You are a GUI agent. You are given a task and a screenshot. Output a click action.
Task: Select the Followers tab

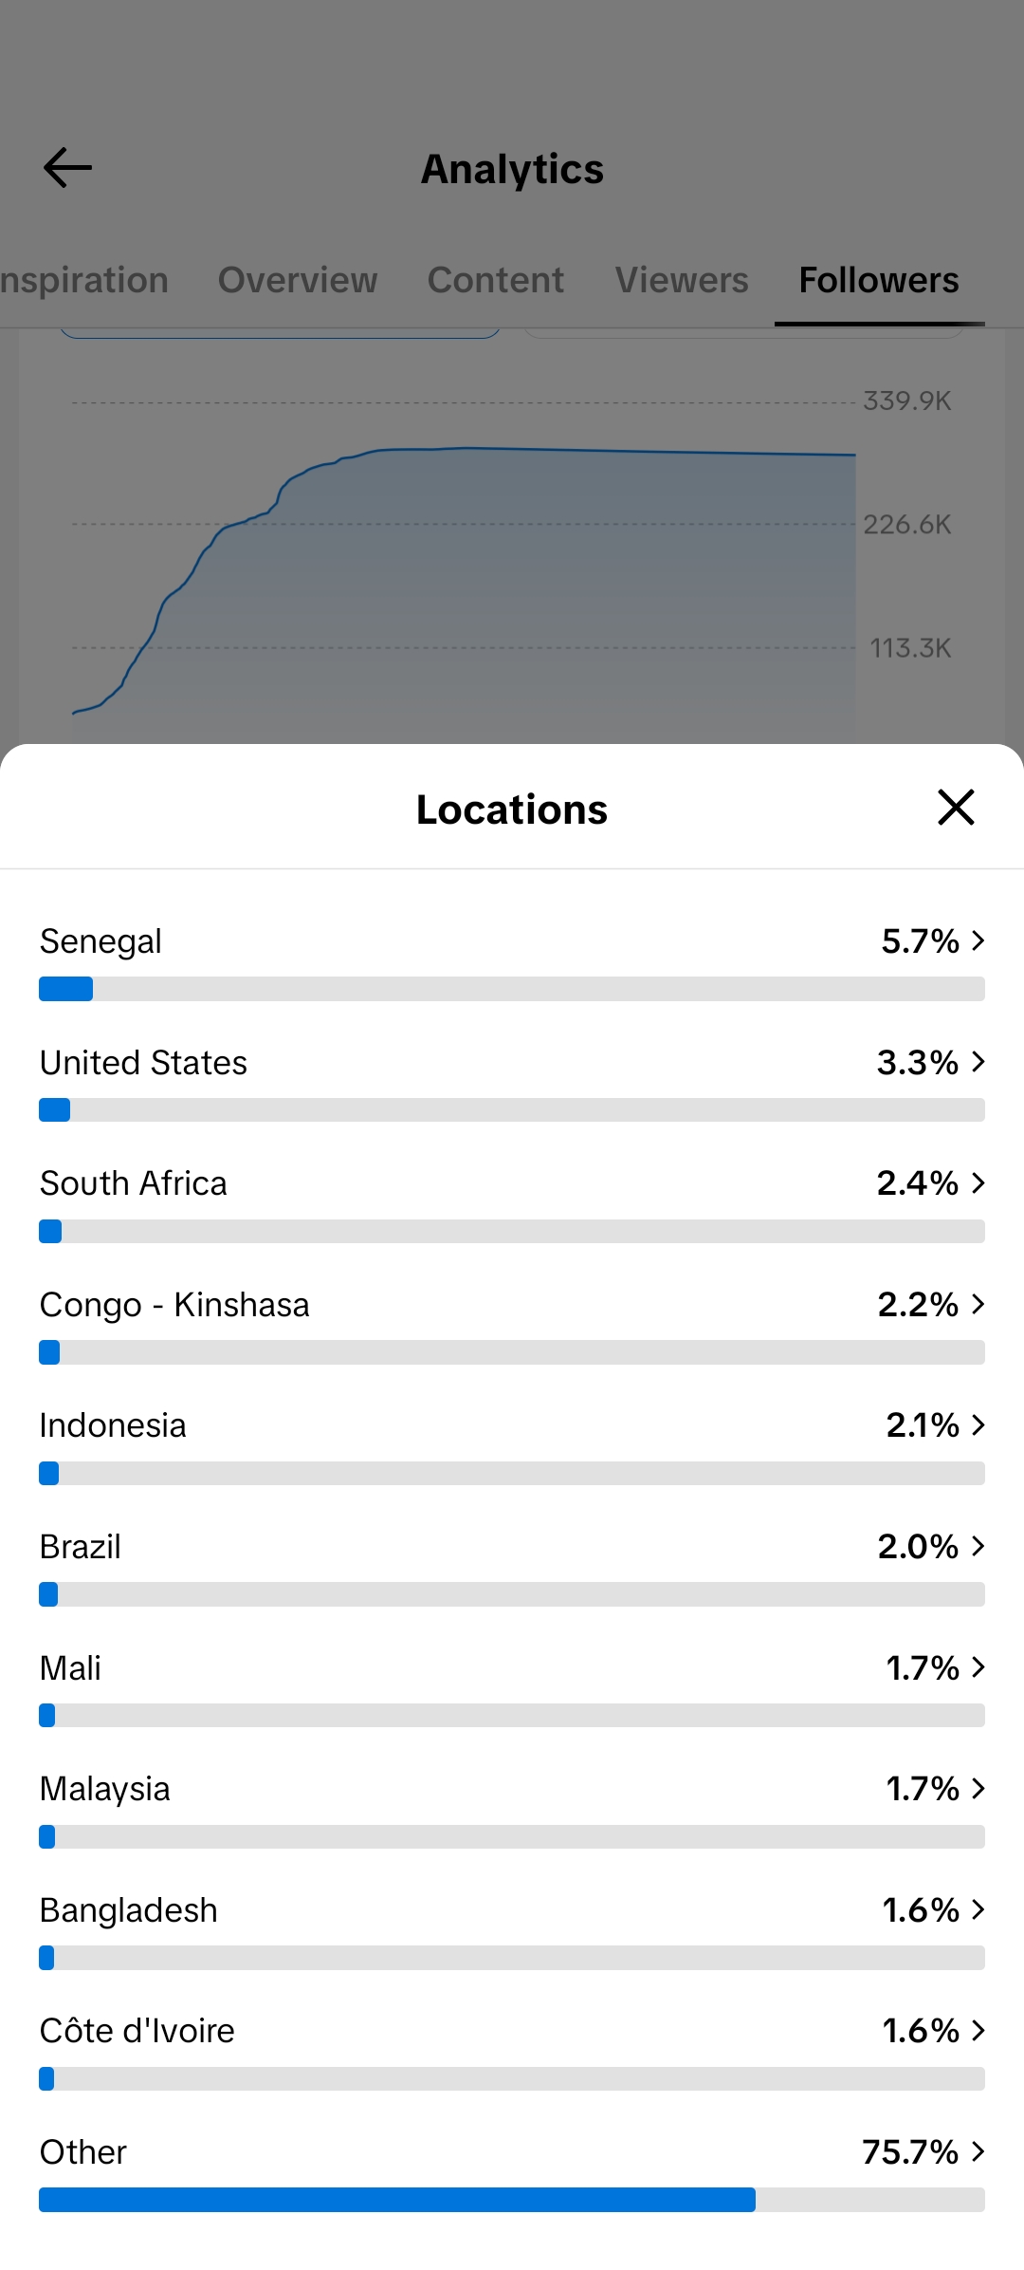879,280
